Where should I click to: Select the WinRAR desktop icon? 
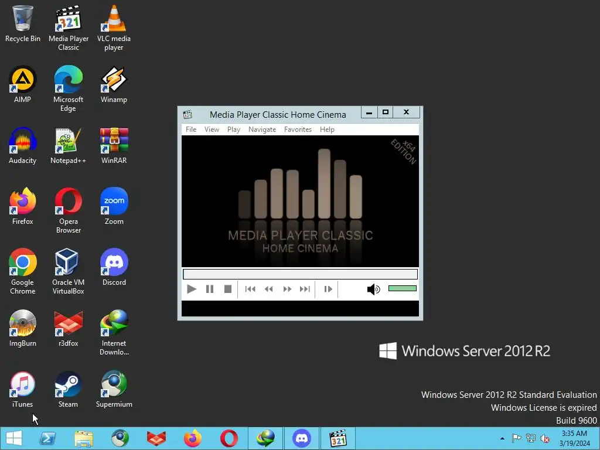[114, 145]
